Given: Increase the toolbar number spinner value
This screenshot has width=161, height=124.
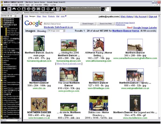Looking at the screenshot, I should 110,8.
